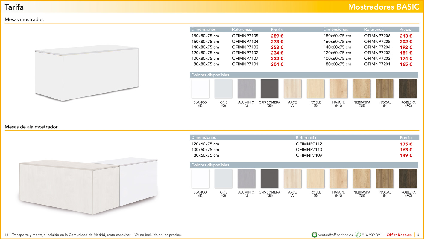
Task: Select NOGAL swatch in Mesas de ala colors
Action: (385, 179)
